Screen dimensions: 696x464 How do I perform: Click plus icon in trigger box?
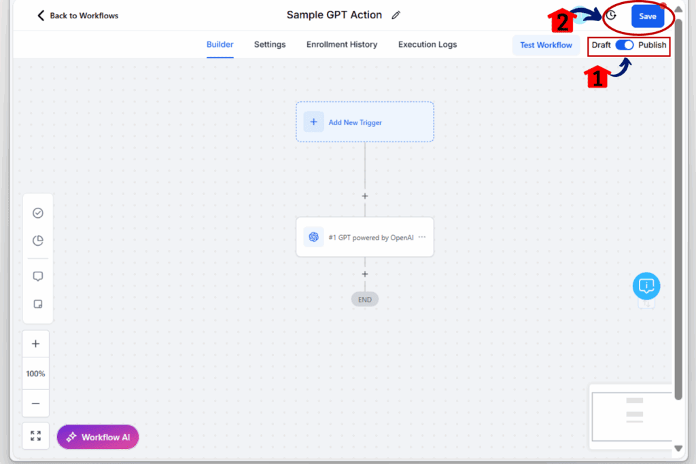pyautogui.click(x=313, y=122)
